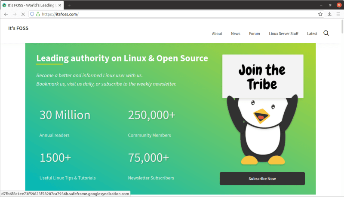Open the browser hamburger menu

[338, 14]
